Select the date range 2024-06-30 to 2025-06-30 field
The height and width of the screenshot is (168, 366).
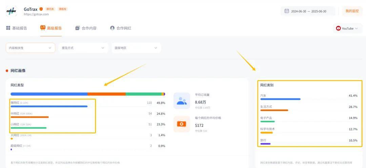pyautogui.click(x=308, y=11)
